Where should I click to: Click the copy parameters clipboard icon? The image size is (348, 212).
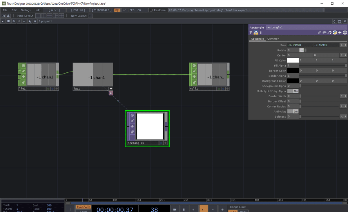330,32
